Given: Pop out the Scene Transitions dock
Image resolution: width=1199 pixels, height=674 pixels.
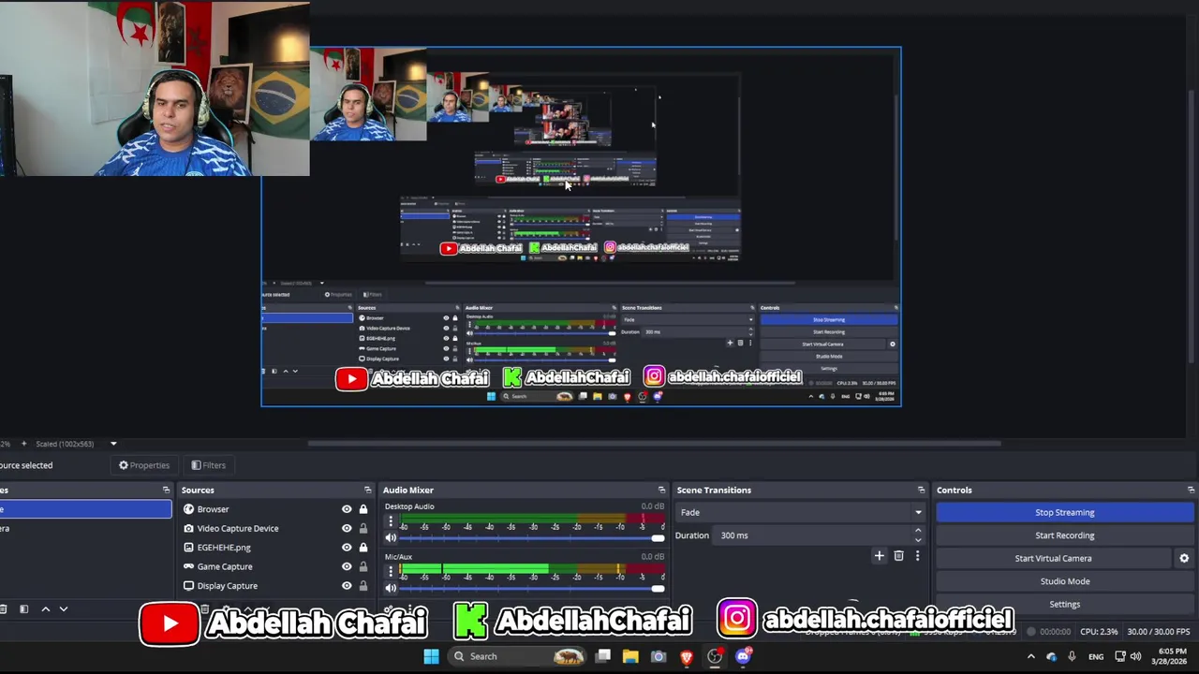Looking at the screenshot, I should [x=921, y=490].
